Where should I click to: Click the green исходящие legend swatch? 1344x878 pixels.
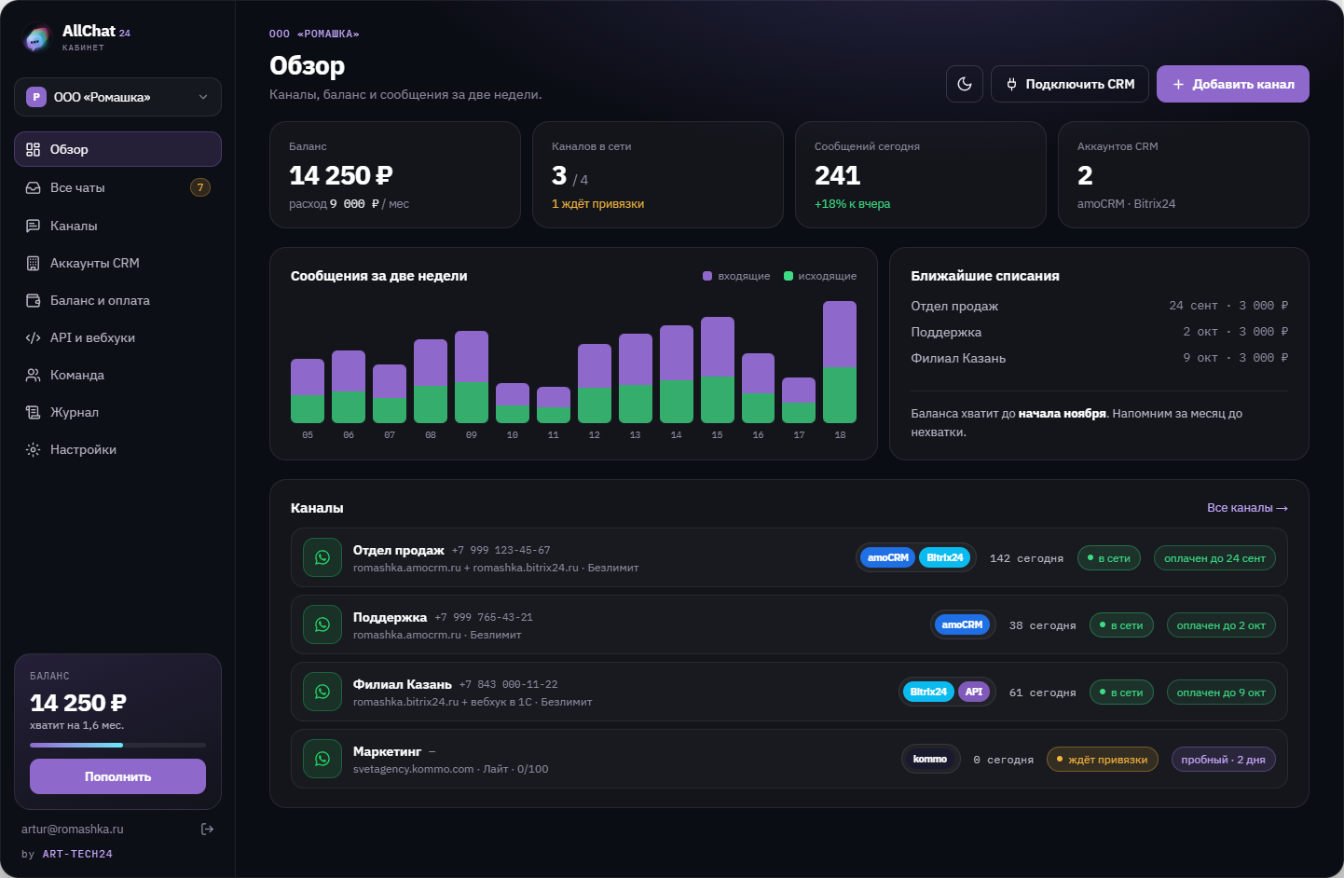(x=789, y=276)
